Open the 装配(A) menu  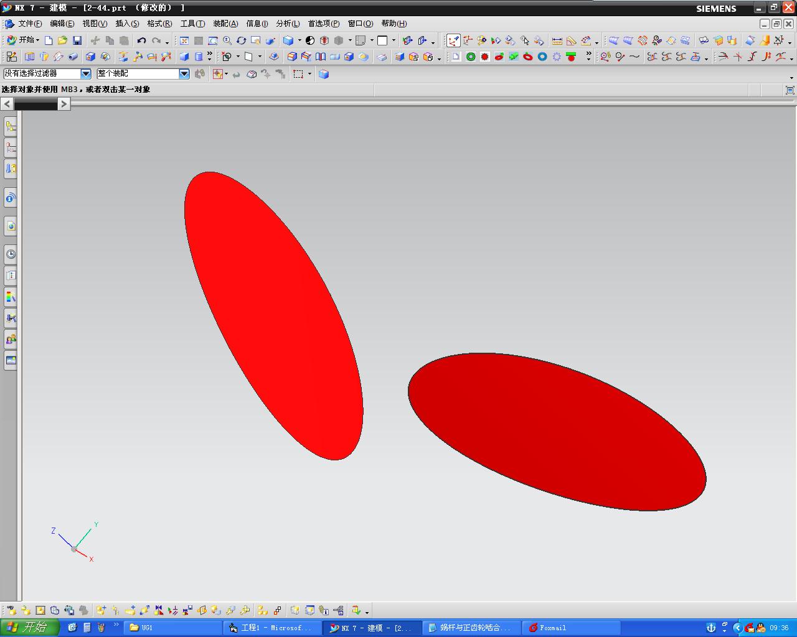[225, 24]
